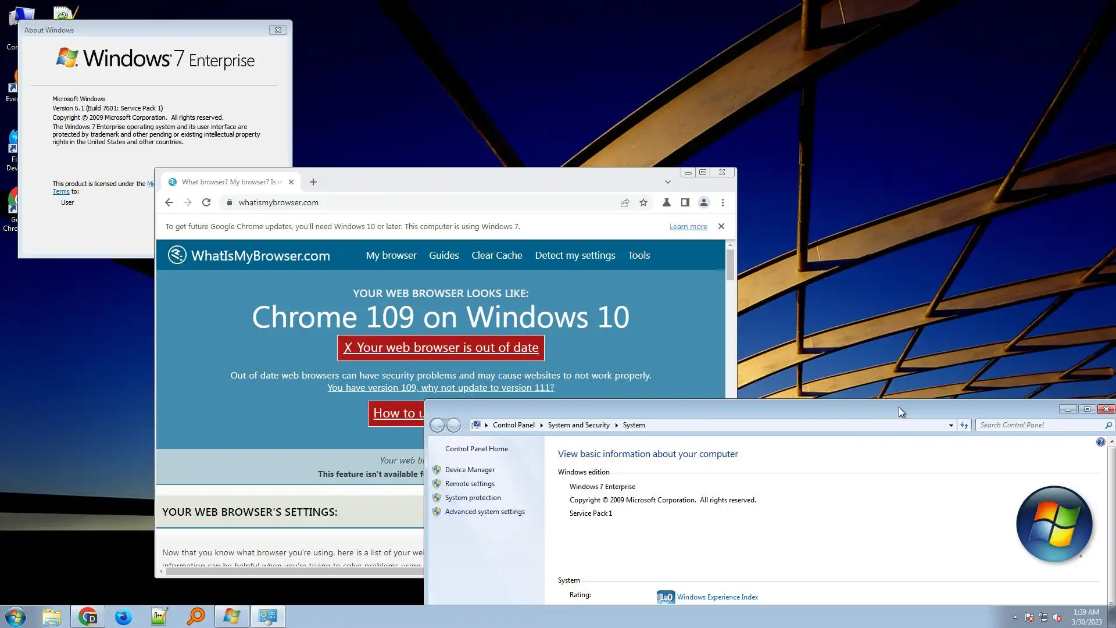Click the Start button orb
The height and width of the screenshot is (628, 1116).
tap(16, 616)
